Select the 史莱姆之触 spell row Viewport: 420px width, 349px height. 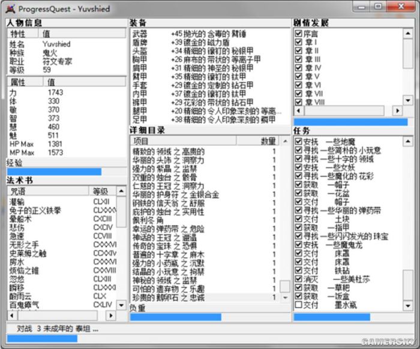click(x=62, y=253)
